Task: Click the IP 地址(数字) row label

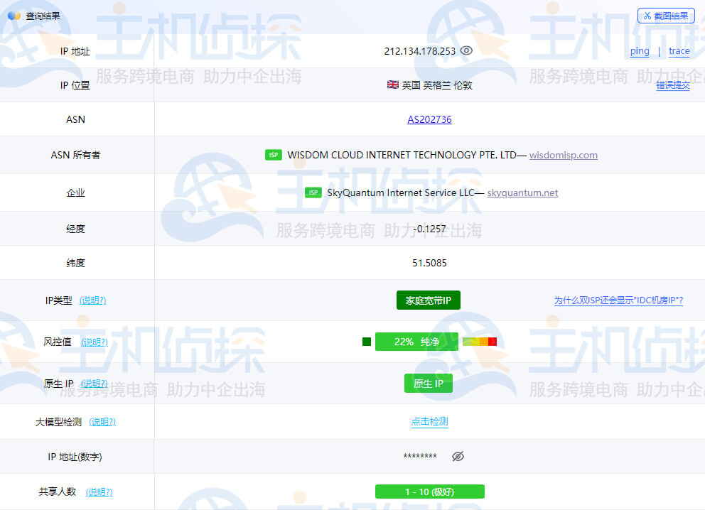Action: [x=75, y=457]
